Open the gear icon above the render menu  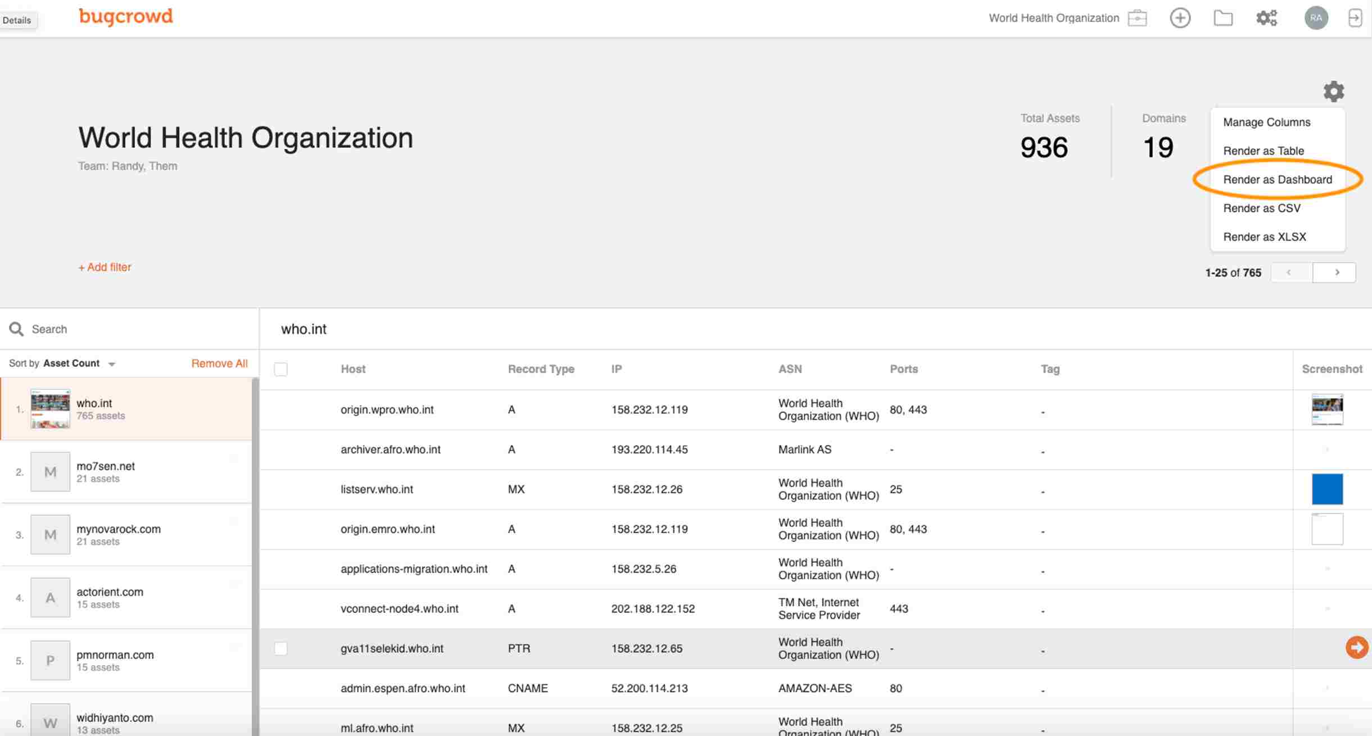(x=1333, y=91)
